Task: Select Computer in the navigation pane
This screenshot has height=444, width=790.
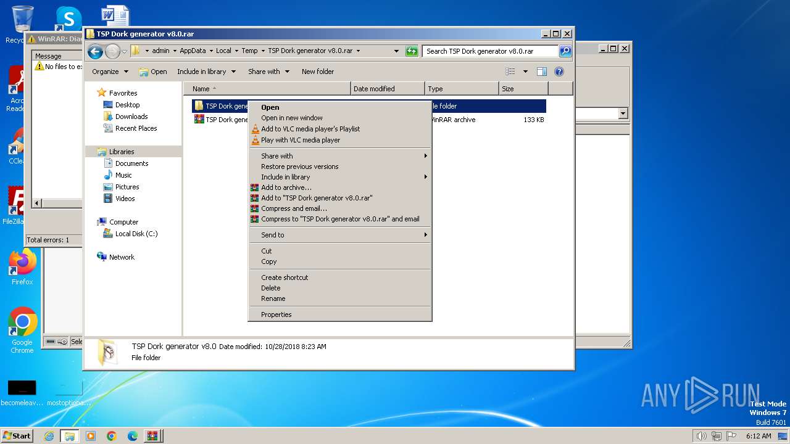Action: pos(123,222)
